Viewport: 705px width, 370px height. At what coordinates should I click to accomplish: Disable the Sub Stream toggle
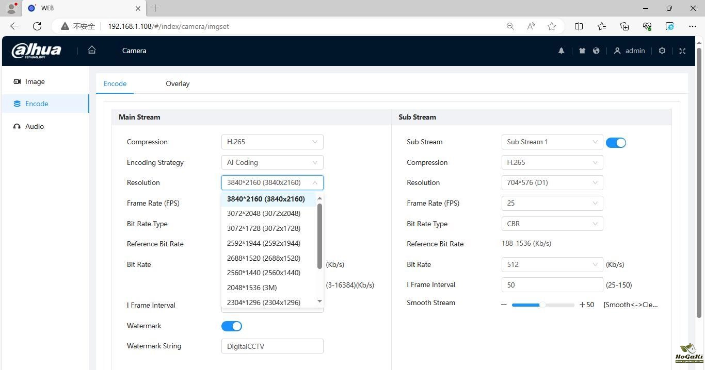(616, 143)
